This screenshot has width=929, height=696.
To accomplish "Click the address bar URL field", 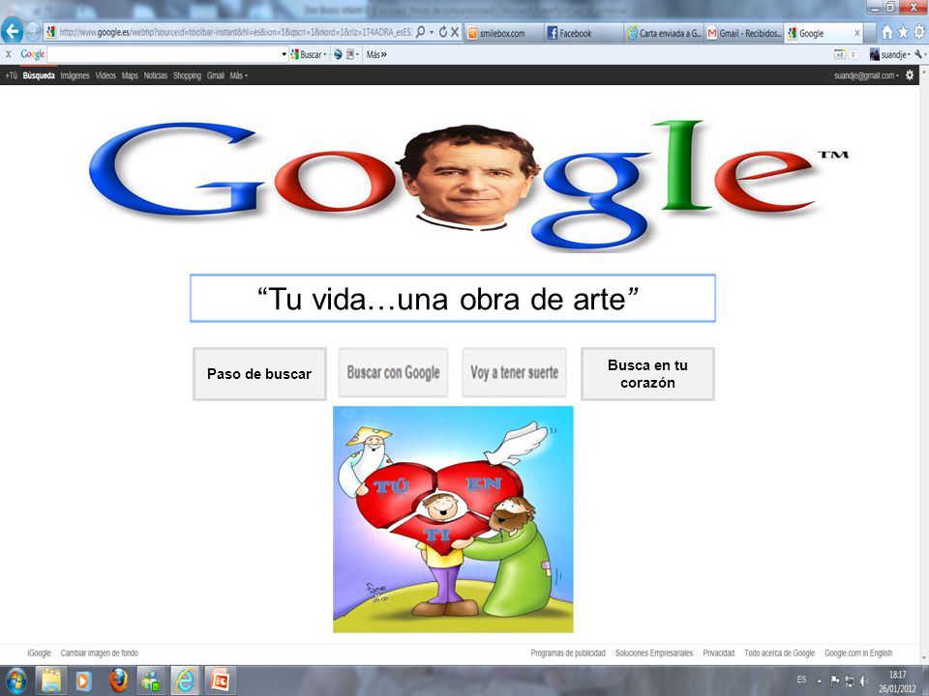I will [235, 32].
